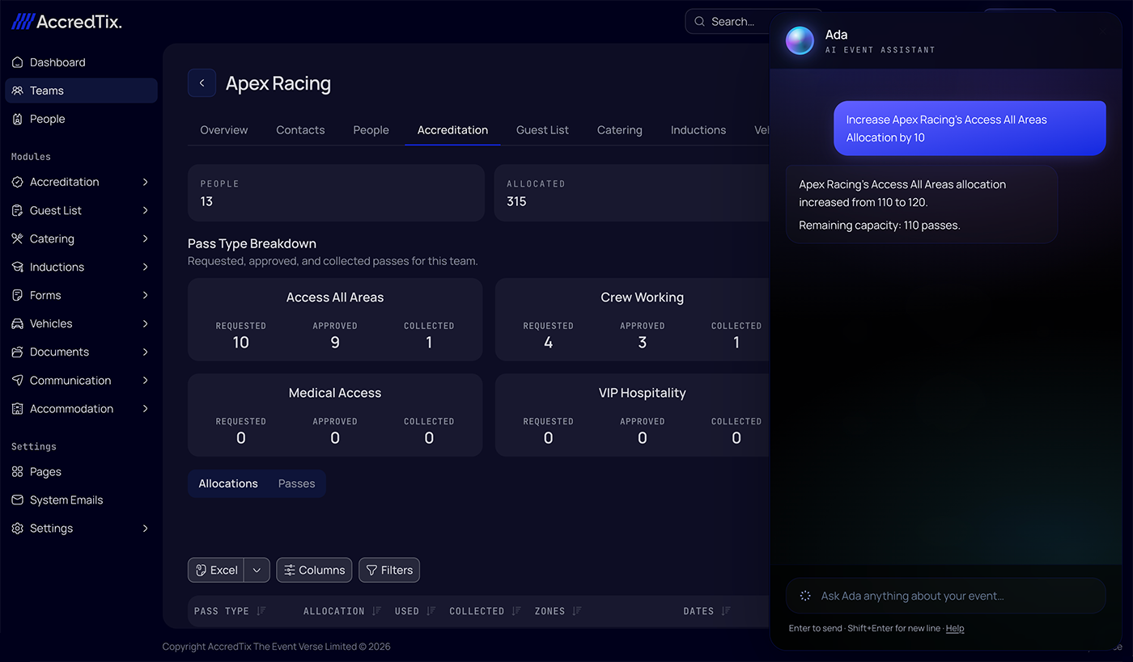This screenshot has width=1133, height=662.
Task: Open the Help link in Ada
Action: (955, 628)
